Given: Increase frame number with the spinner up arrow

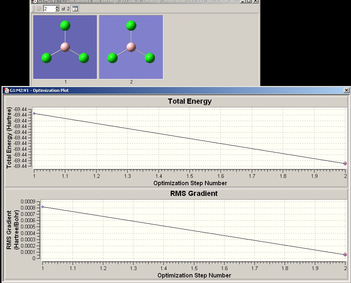Looking at the screenshot, I should click(x=57, y=7).
